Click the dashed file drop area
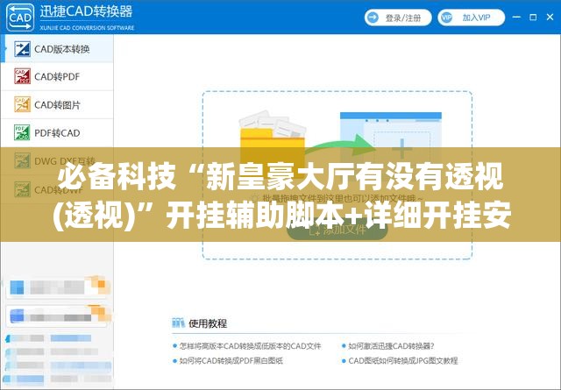This screenshot has height=390, width=561. (337, 175)
